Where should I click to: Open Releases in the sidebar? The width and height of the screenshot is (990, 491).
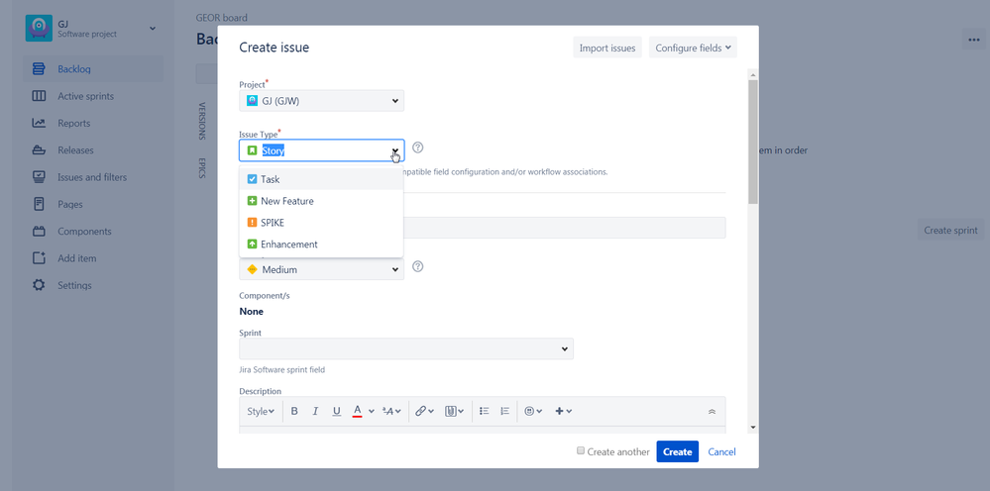tap(93, 150)
